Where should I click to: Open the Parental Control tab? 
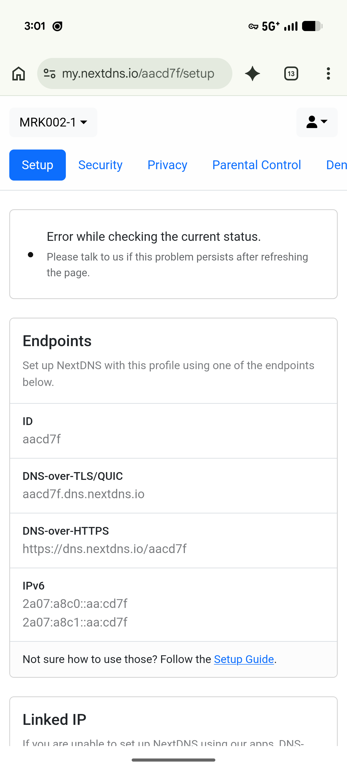257,165
